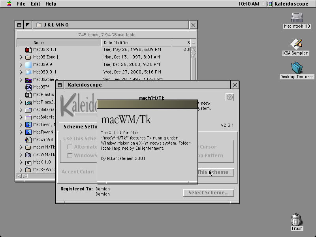Click the Macwin98 file icon
Viewport: 316px width, 237px height.
point(28,139)
